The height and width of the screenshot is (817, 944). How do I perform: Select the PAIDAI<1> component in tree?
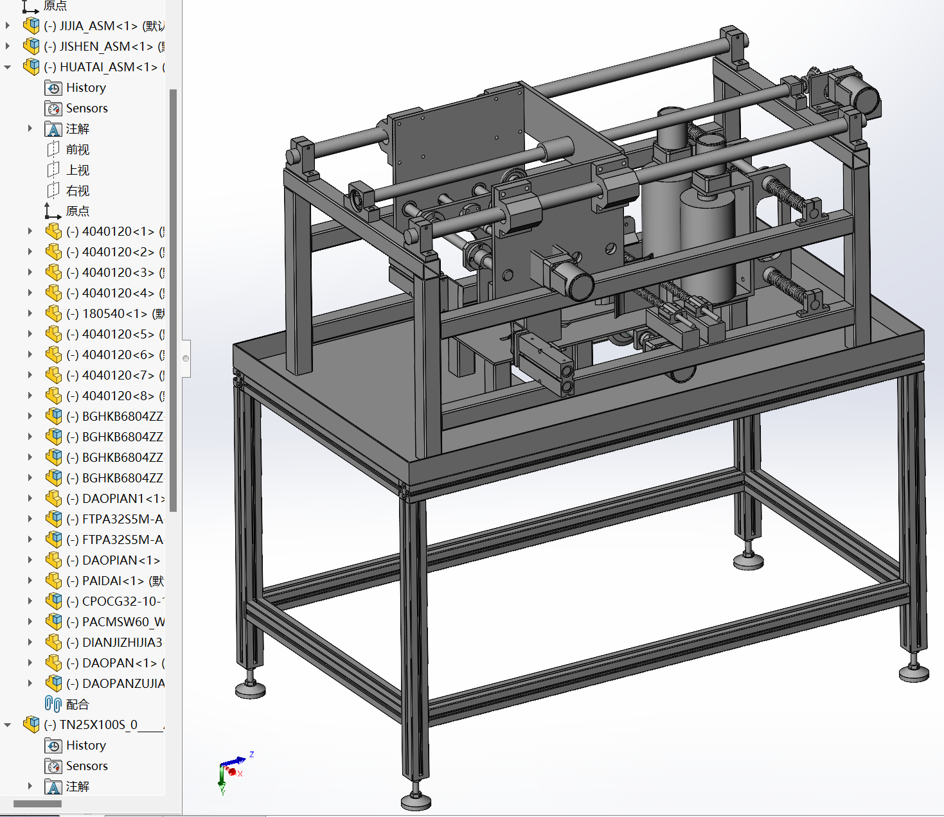click(x=113, y=581)
